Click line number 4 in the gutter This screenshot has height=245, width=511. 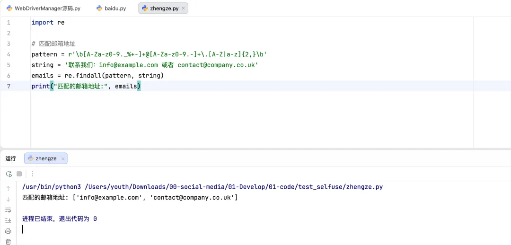(9, 54)
